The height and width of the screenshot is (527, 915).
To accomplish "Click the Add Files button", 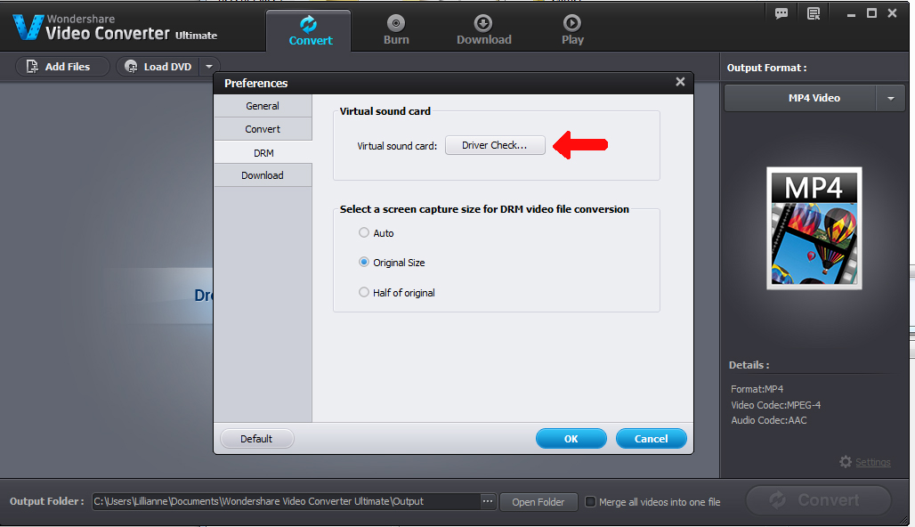I will [x=61, y=67].
